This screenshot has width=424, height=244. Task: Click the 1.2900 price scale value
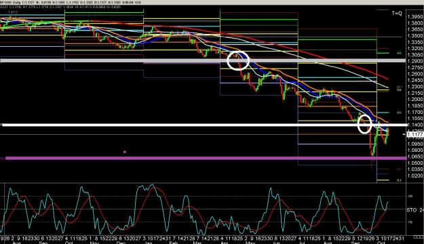pyautogui.click(x=415, y=61)
